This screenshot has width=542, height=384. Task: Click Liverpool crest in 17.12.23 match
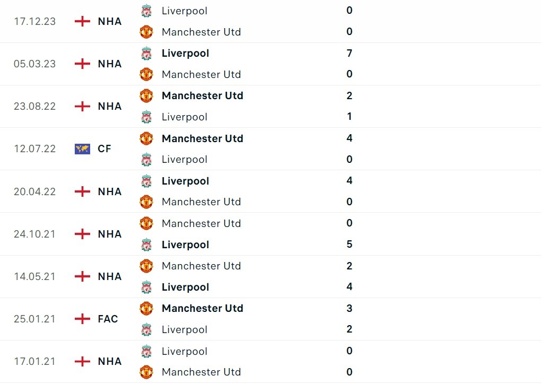pos(146,11)
